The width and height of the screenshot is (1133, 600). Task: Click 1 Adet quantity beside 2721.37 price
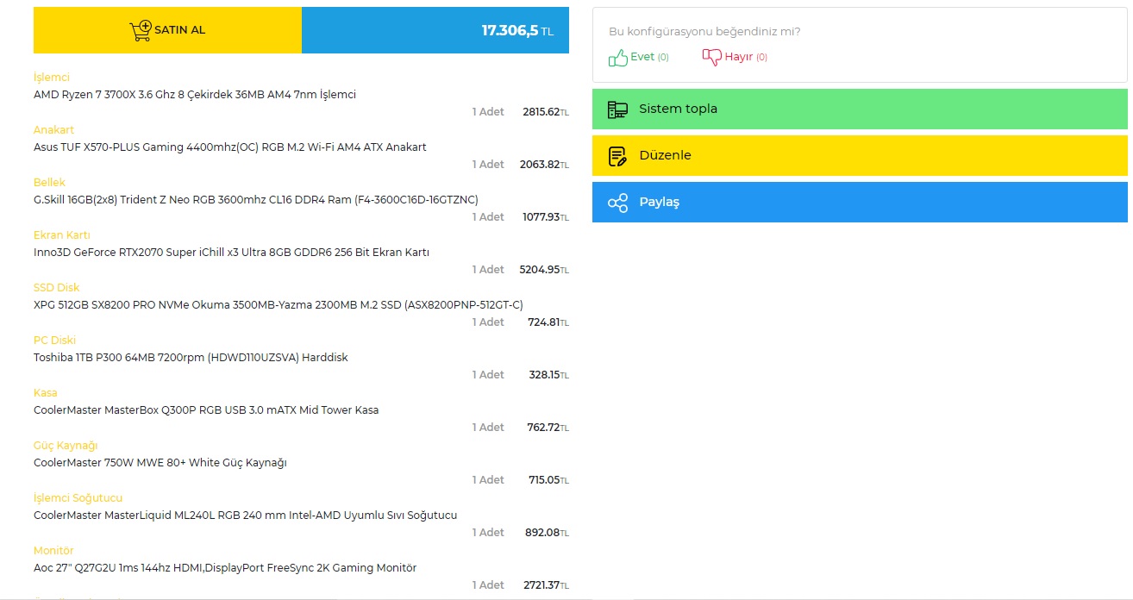[488, 585]
